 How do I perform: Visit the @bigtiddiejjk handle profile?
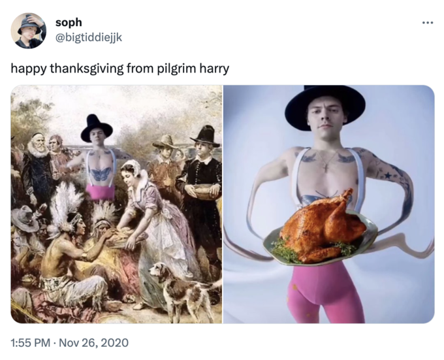[x=89, y=37]
